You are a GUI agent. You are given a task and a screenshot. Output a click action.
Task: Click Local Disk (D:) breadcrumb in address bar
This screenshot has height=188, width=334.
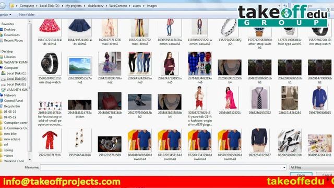(50, 6)
